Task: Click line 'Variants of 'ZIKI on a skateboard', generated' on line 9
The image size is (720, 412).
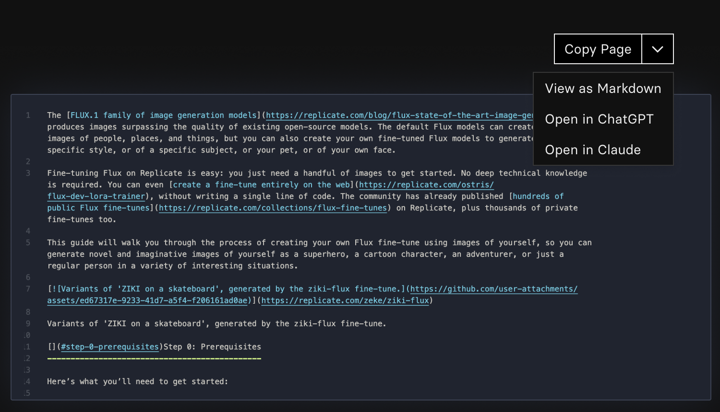Action: tap(216, 324)
